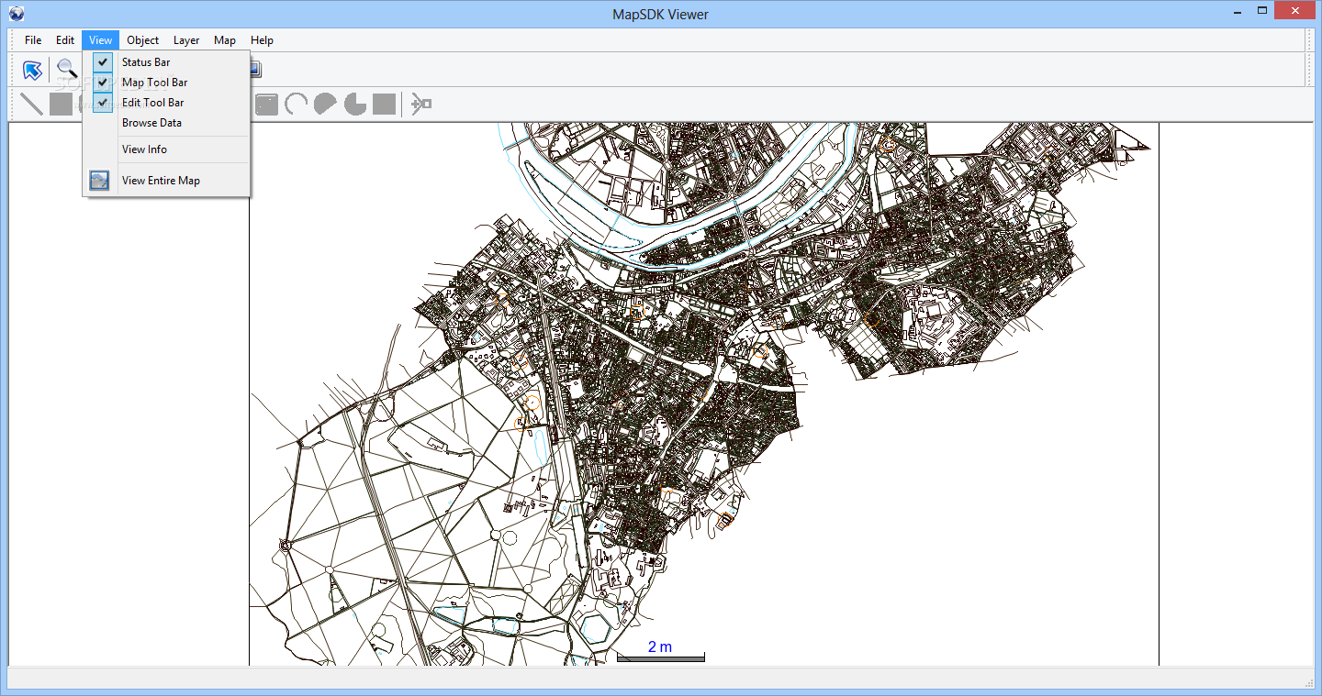Click the MapSDK Viewer globe icon
This screenshot has width=1322, height=696.
point(17,13)
